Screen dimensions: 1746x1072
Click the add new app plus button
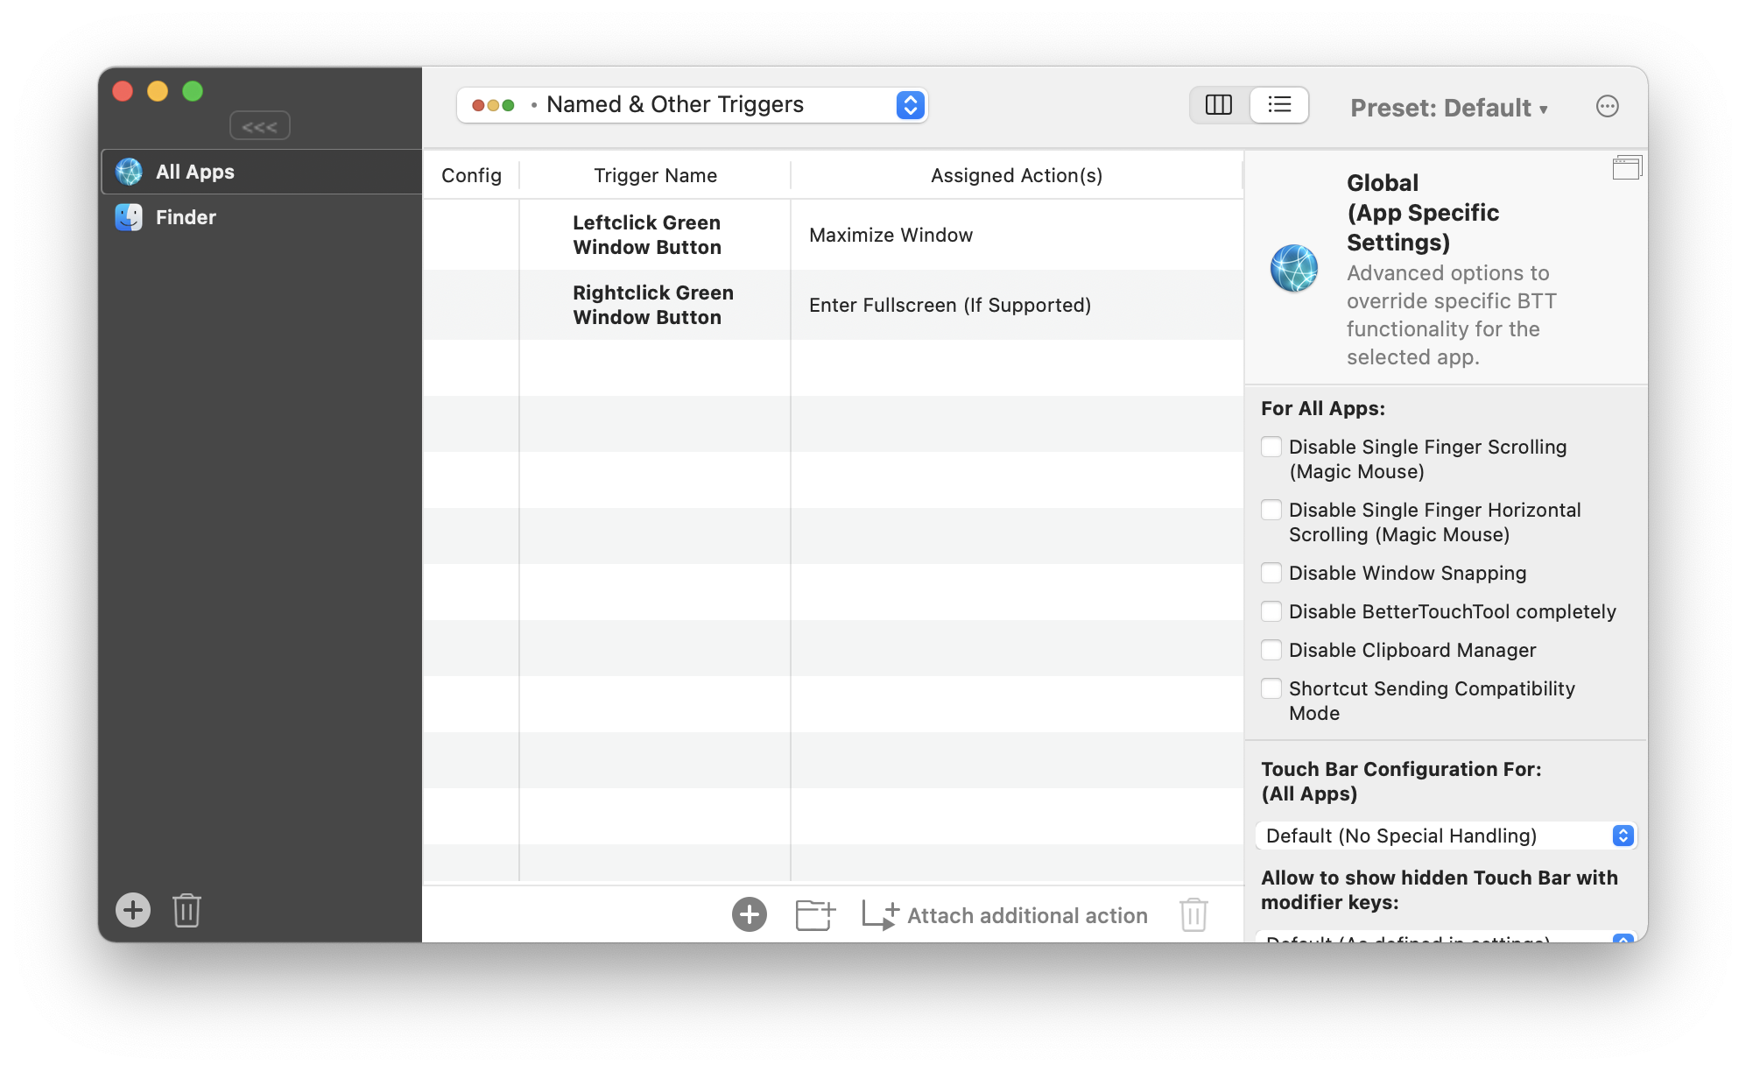coord(133,910)
